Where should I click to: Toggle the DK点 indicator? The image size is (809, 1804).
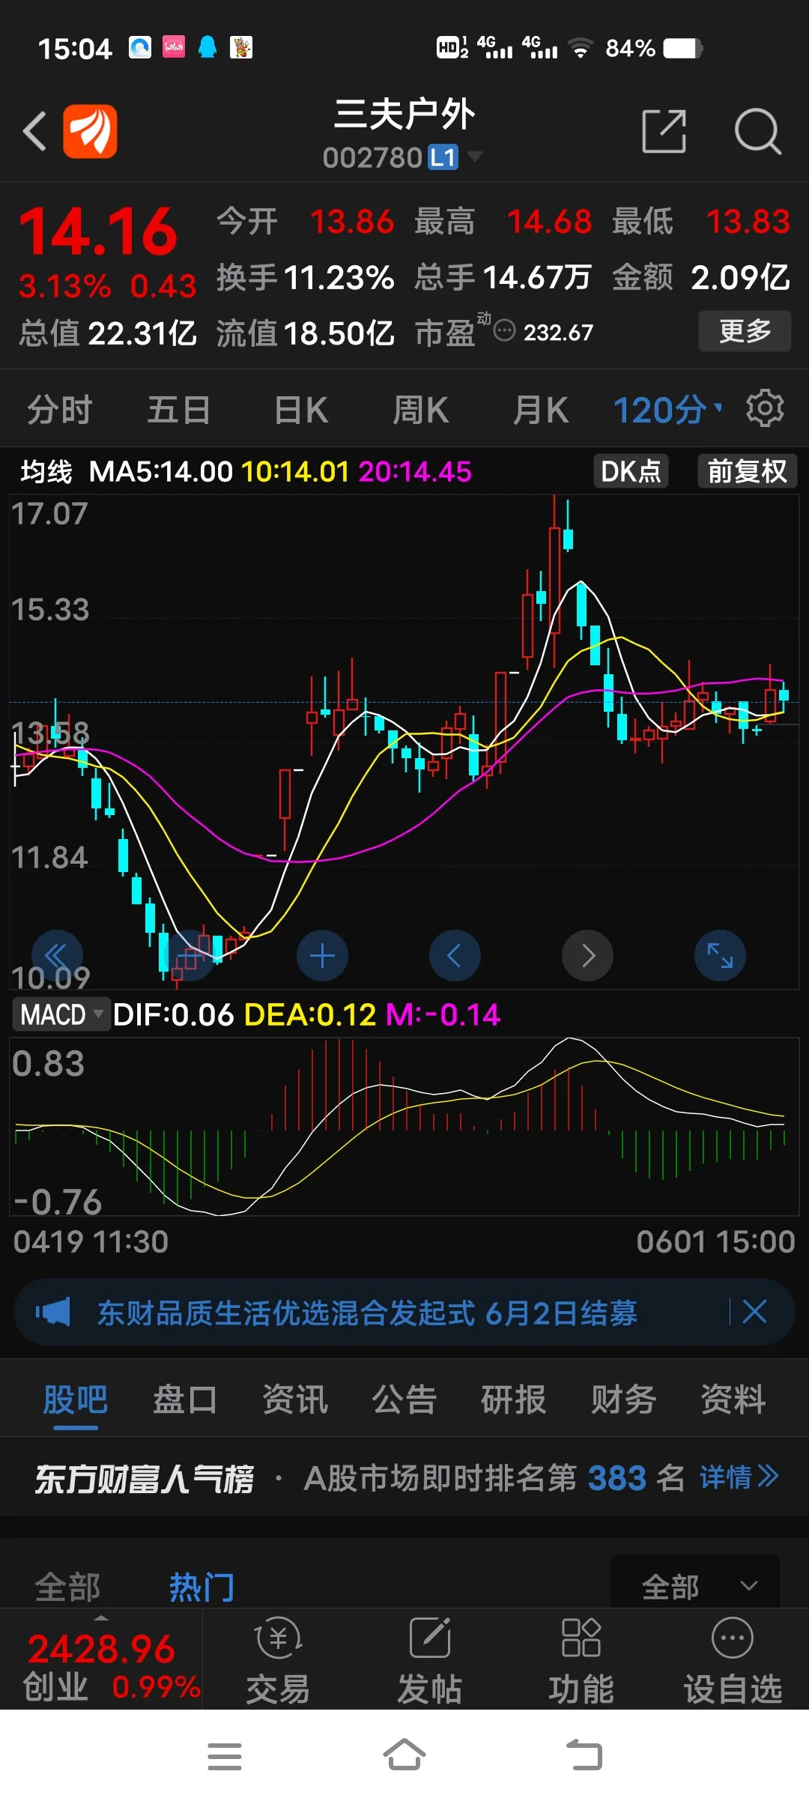pyautogui.click(x=631, y=471)
